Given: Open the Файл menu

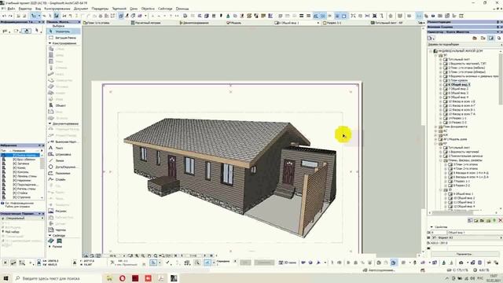Looking at the screenshot, I should (x=11, y=9).
